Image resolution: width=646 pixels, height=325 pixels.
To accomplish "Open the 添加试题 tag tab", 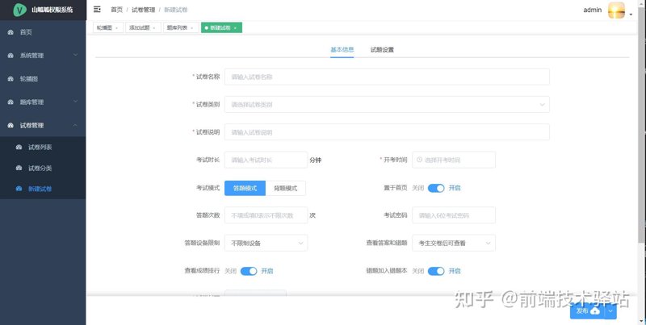I will (143, 27).
